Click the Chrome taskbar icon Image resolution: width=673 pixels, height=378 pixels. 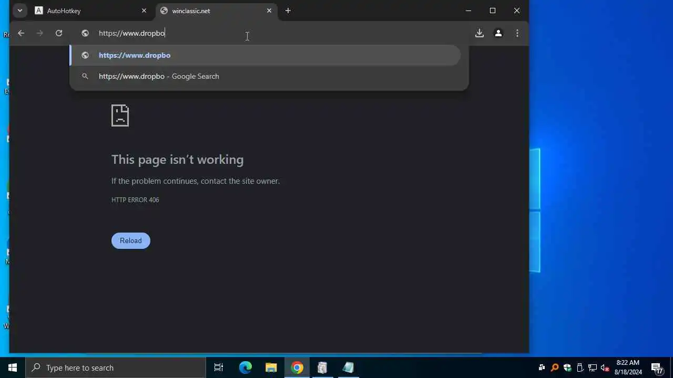coord(297,367)
